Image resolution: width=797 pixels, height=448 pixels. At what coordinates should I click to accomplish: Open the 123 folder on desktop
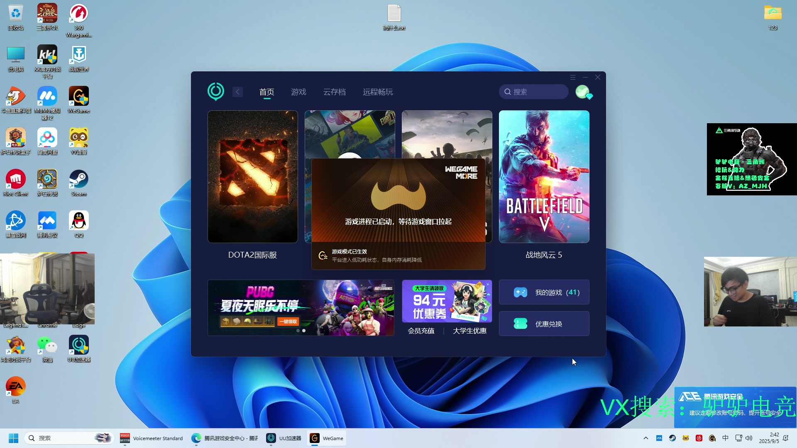[x=773, y=17]
